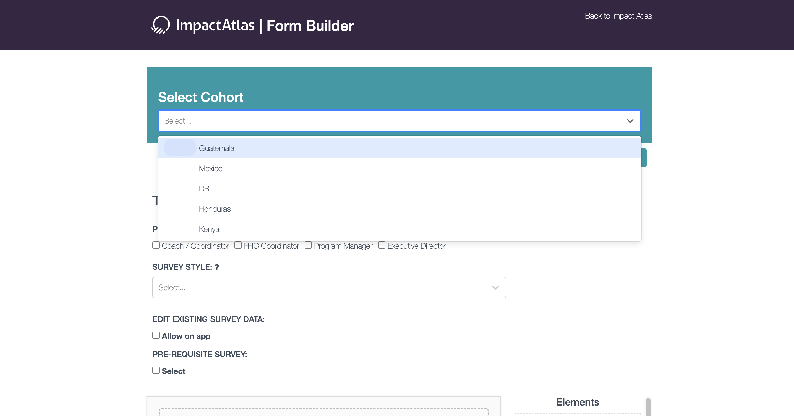Tick the Program Manager checkbox
Screen dimensions: 794x416
coord(308,245)
